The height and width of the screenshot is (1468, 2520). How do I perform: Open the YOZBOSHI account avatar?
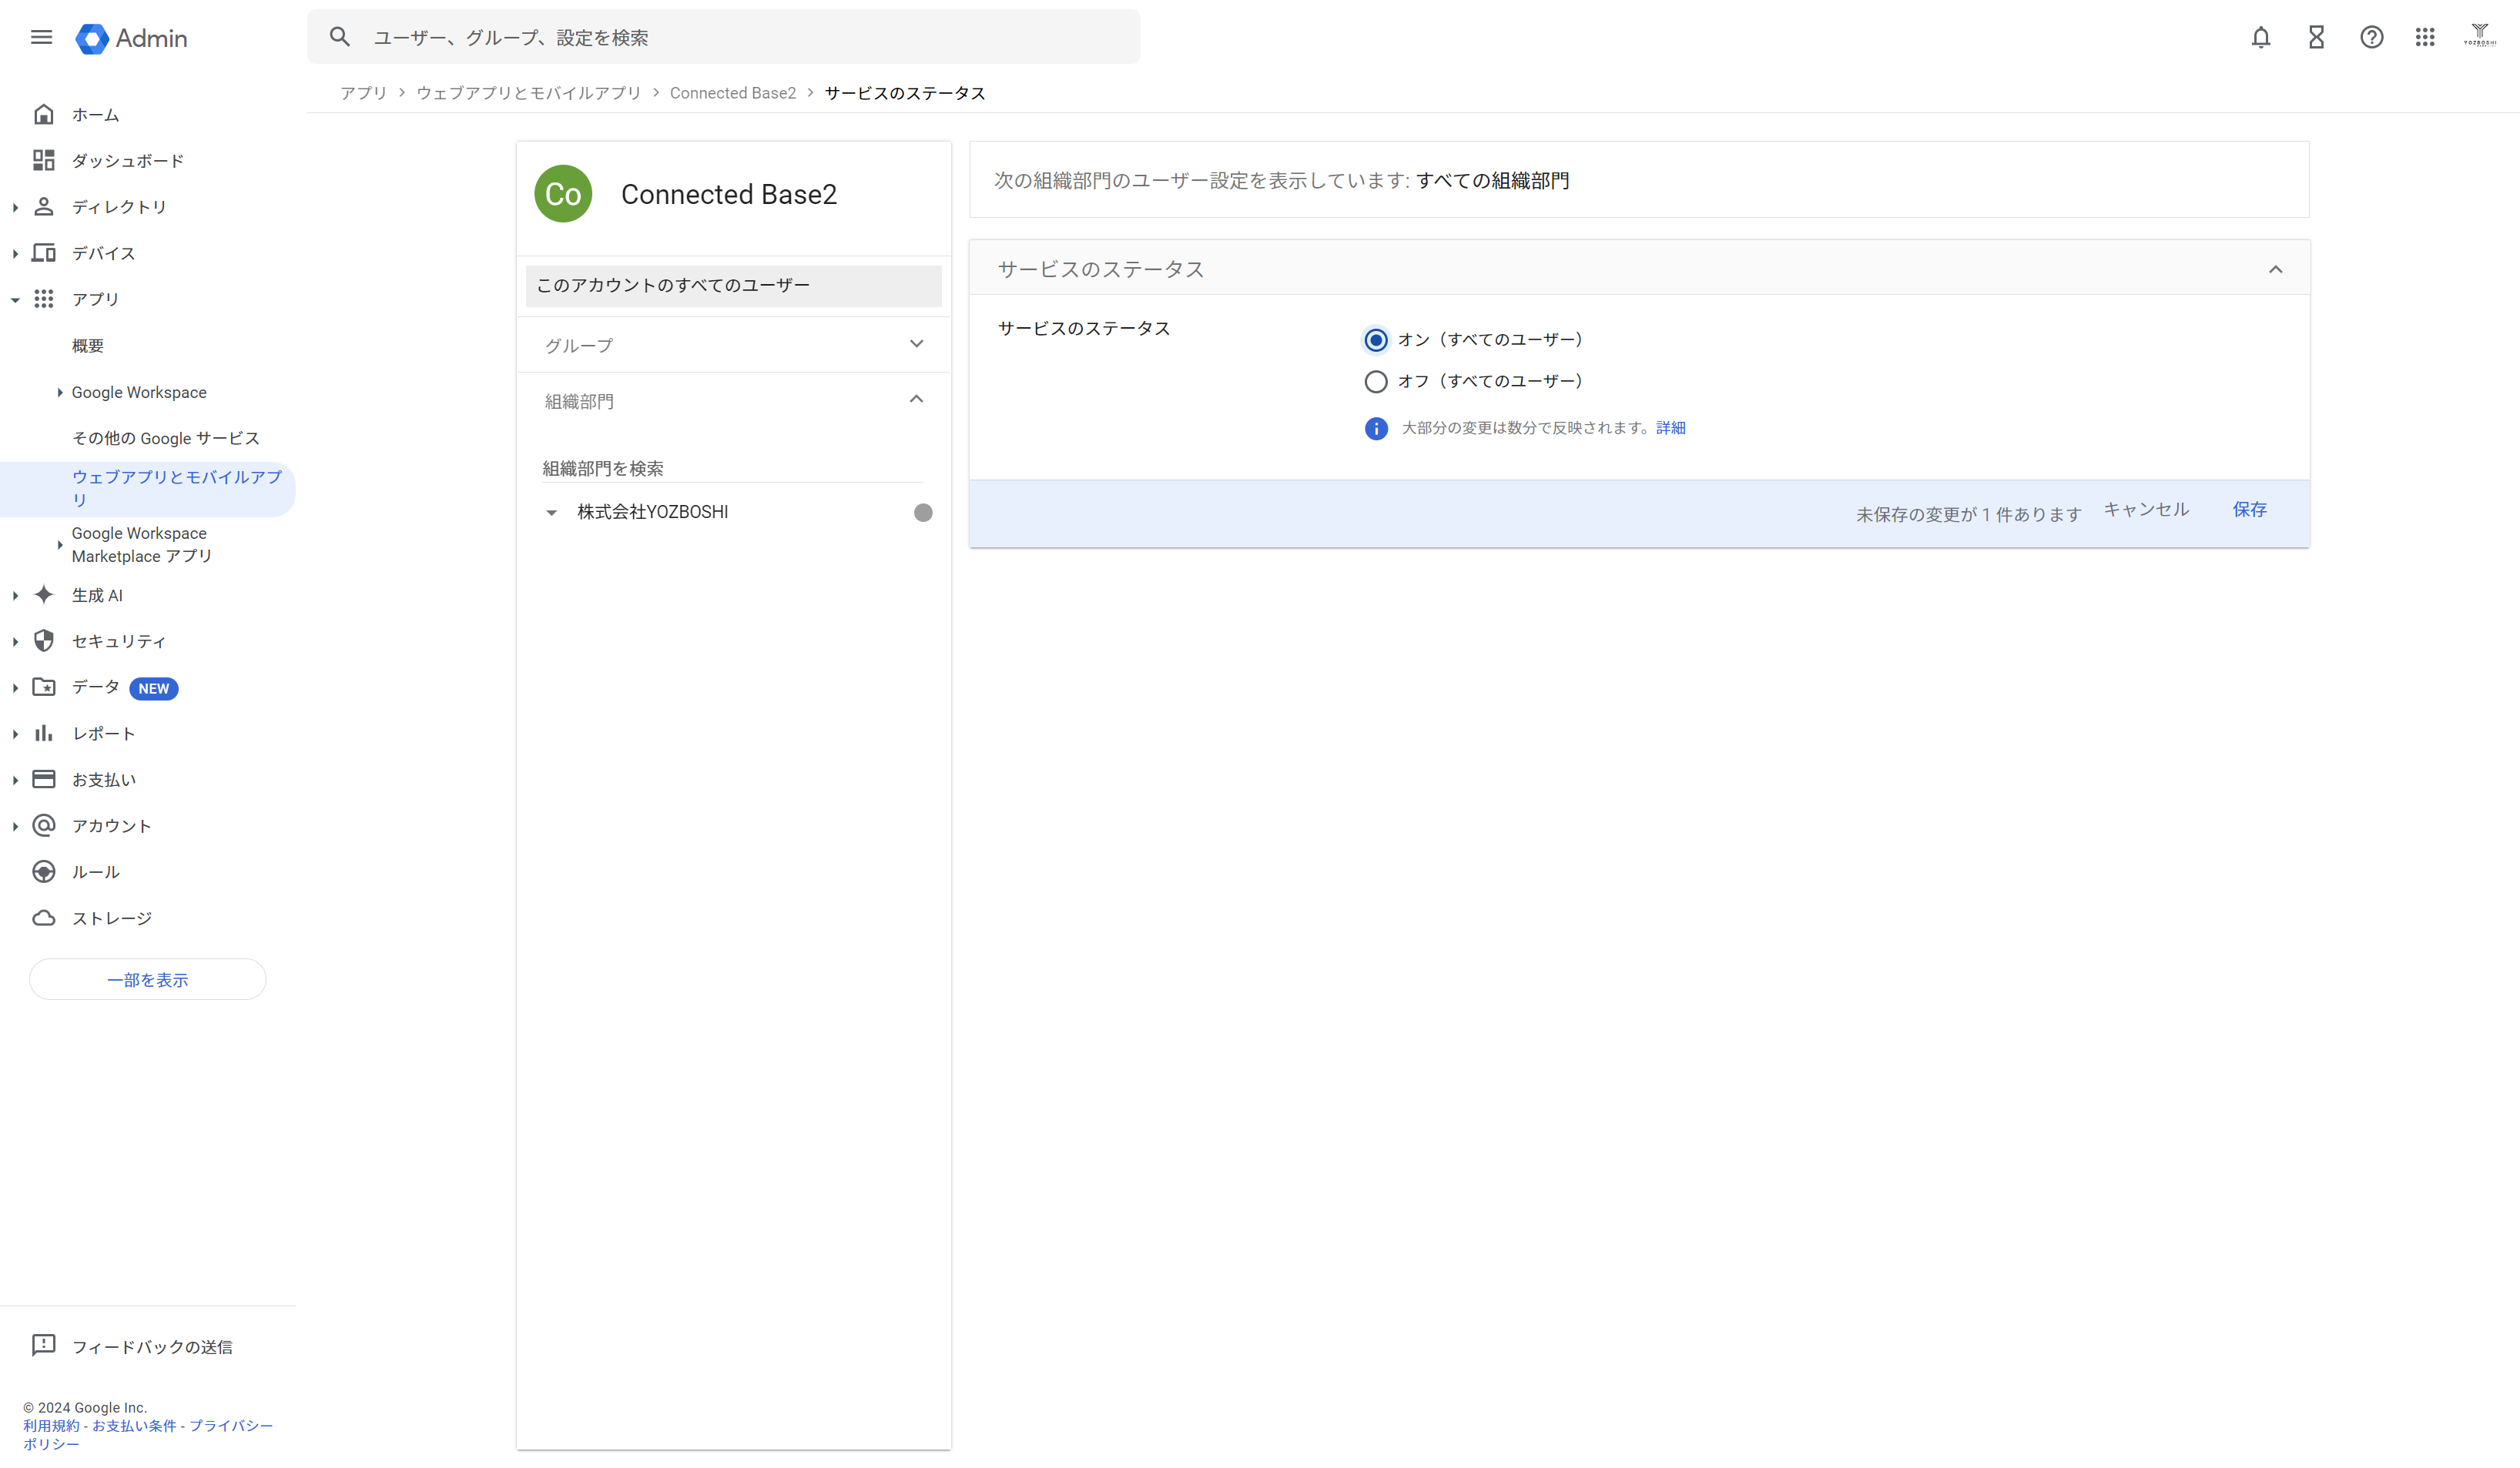[2480, 36]
